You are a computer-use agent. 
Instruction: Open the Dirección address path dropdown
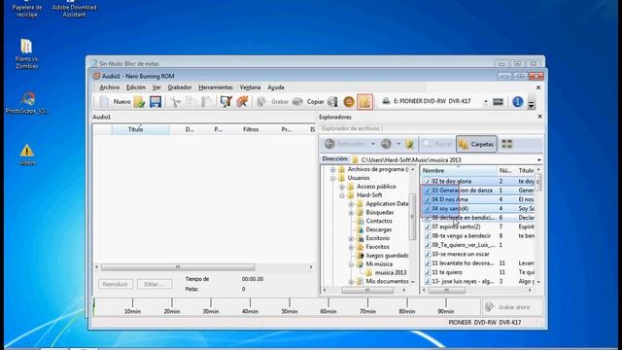point(539,159)
